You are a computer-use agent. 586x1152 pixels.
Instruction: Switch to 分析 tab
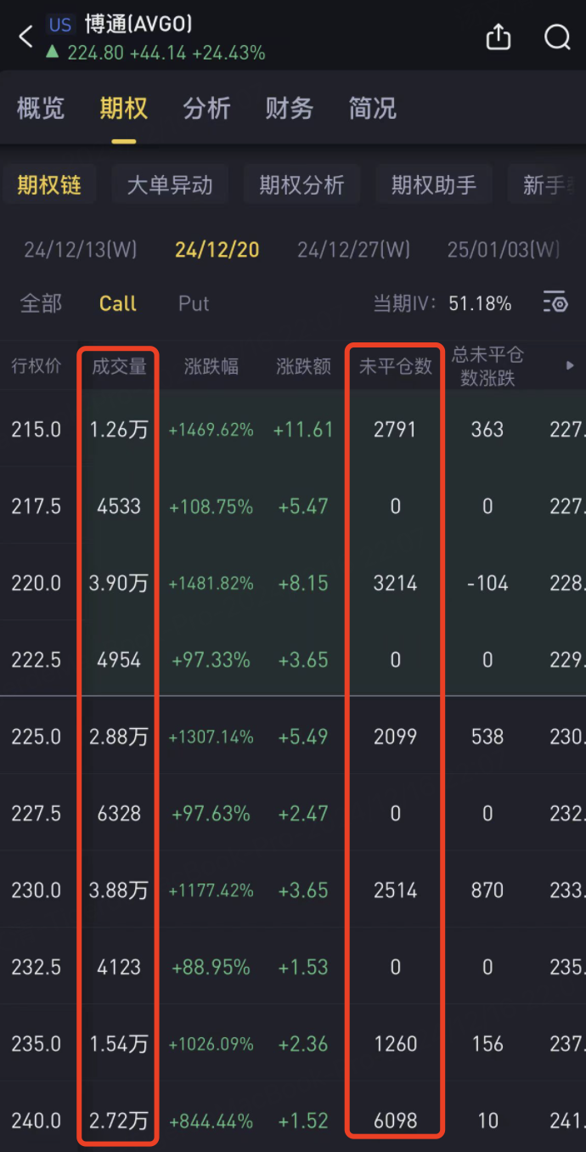point(207,109)
